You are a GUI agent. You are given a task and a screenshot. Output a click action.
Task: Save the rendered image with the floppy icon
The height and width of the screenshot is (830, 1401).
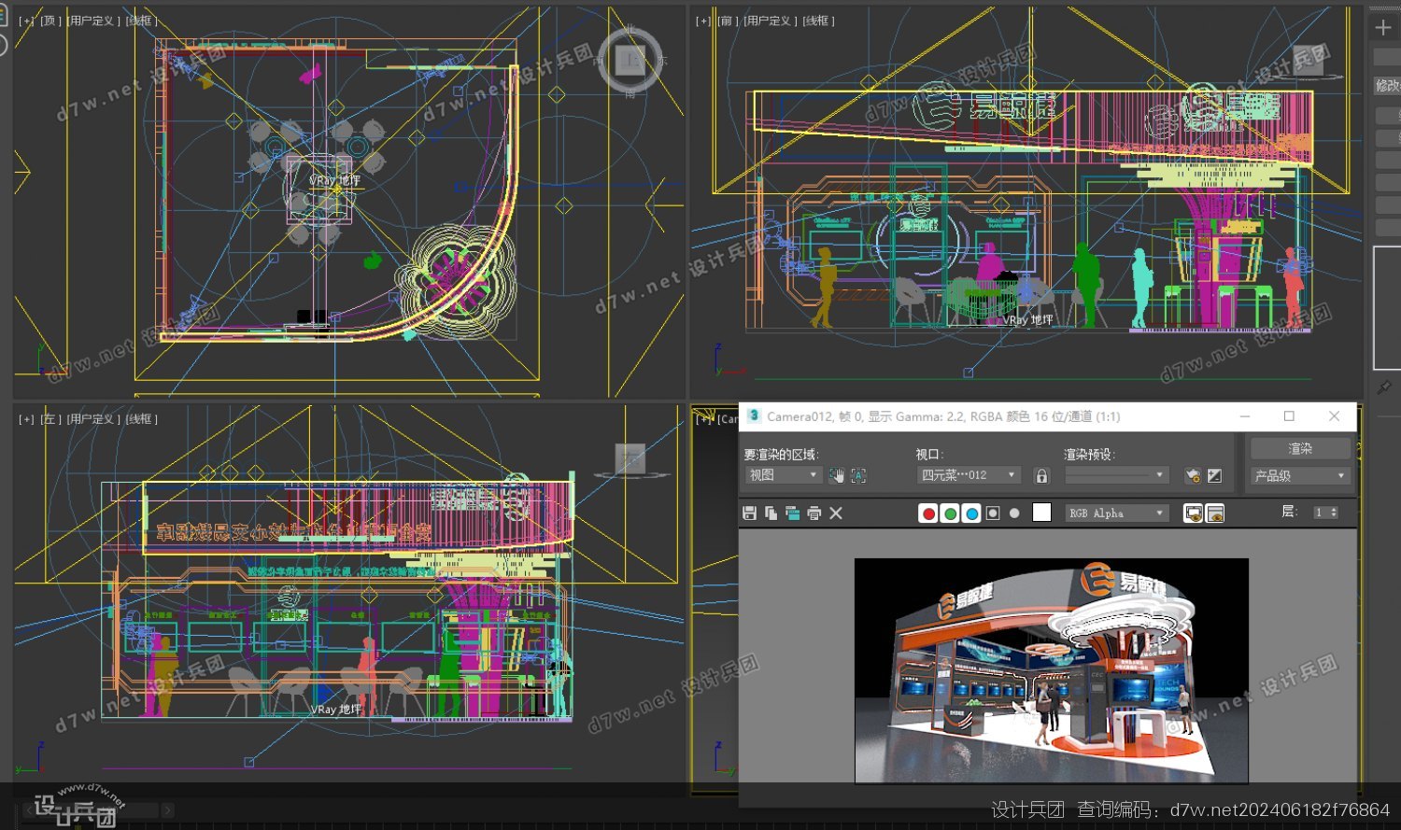click(749, 513)
